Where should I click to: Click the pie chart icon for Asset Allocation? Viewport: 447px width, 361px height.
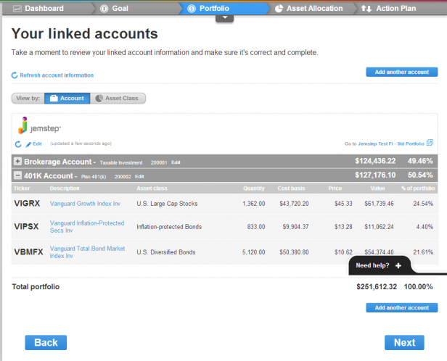point(279,9)
